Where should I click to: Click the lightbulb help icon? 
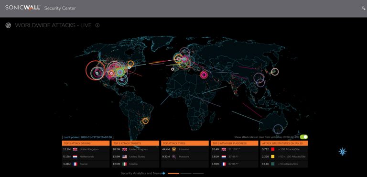coord(342,152)
